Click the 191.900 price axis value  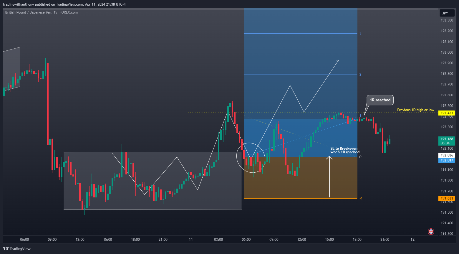click(x=447, y=170)
